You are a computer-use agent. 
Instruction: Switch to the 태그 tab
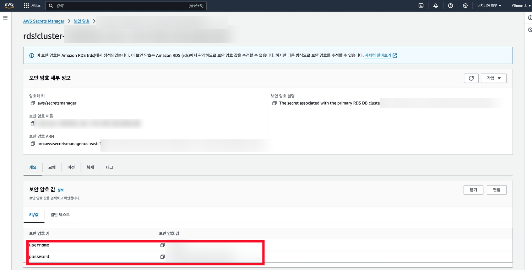[109, 167]
